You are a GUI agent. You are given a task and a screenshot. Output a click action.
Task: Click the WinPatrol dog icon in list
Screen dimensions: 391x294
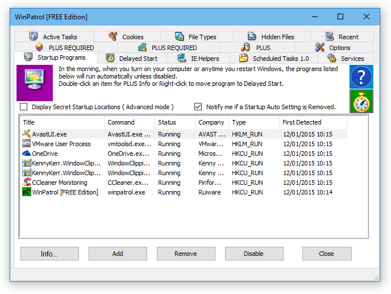(x=27, y=192)
